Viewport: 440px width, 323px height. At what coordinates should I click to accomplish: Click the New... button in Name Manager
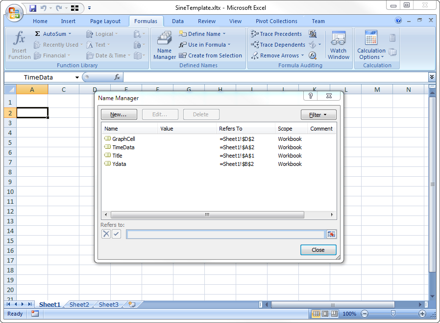[x=119, y=114]
